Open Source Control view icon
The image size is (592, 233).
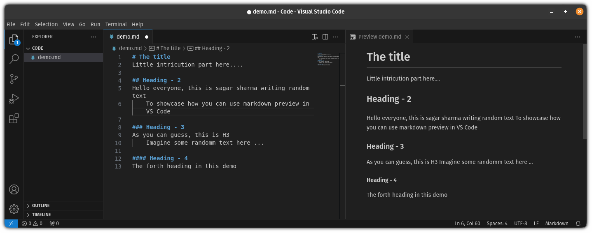[x=14, y=79]
